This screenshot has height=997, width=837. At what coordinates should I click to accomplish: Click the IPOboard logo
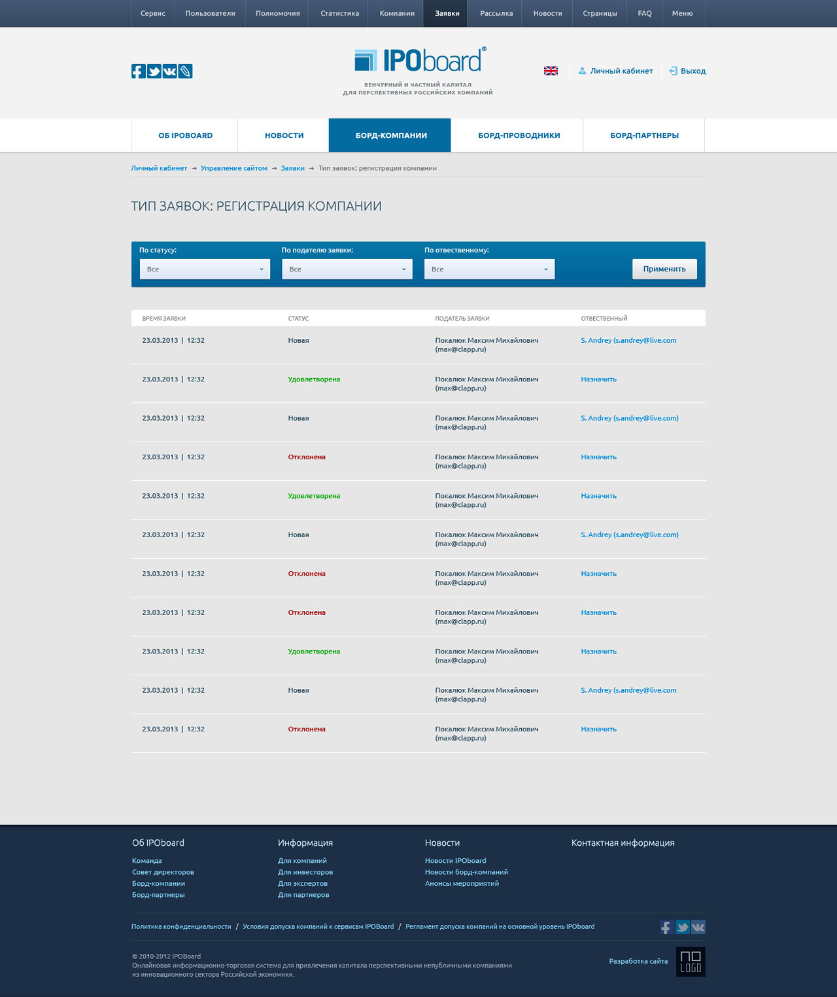click(418, 60)
